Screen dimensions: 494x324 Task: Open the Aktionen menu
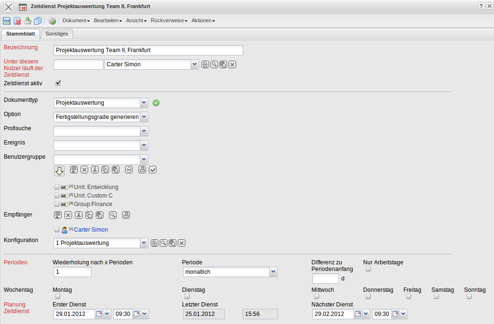tap(203, 21)
